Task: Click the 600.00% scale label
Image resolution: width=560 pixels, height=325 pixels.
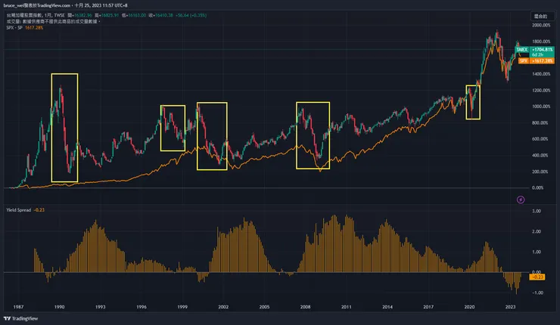Action: [541, 139]
